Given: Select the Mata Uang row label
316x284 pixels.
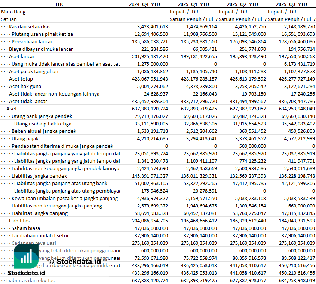Looking at the screenshot, I should pyautogui.click(x=13, y=12).
